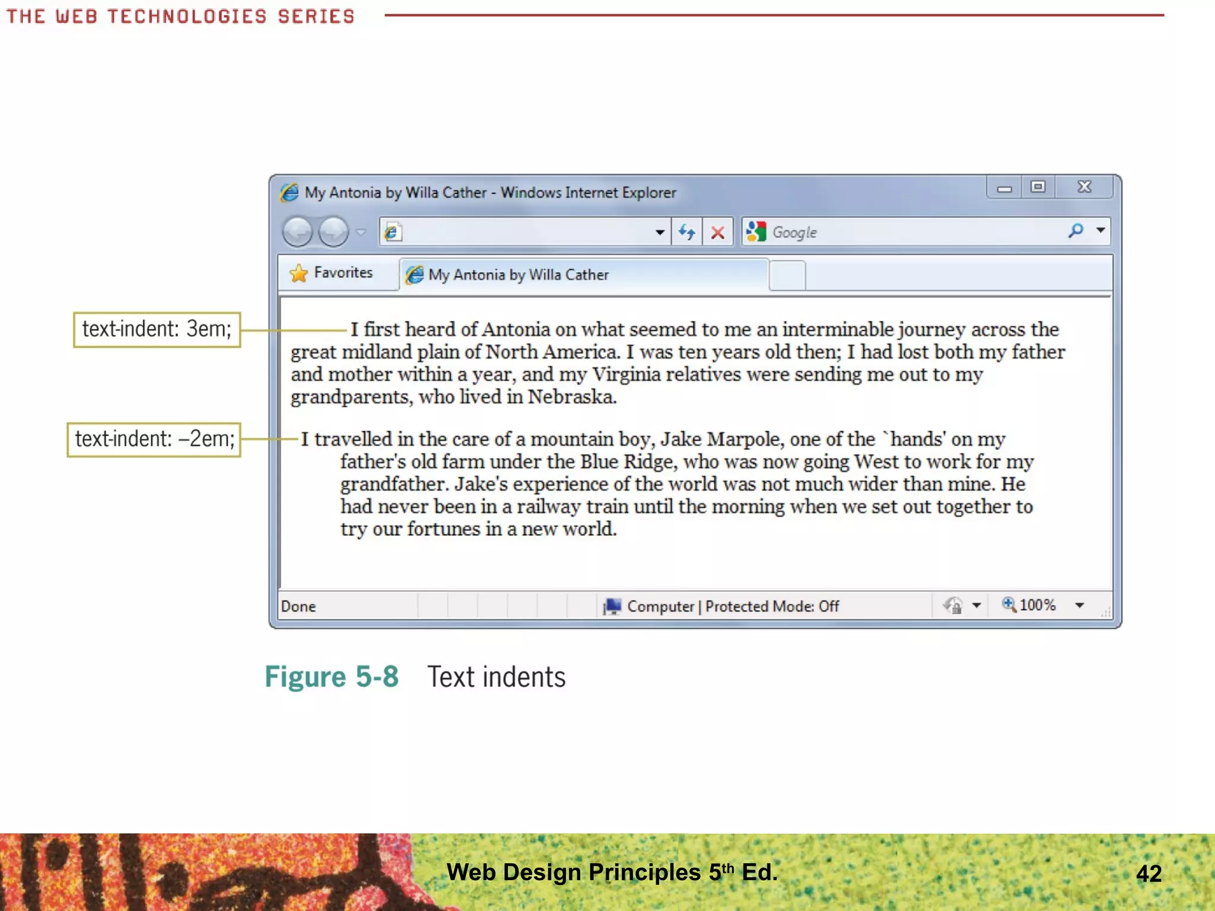Viewport: 1215px width, 911px height.
Task: Expand the privacy icon dropdown arrow
Action: point(977,606)
